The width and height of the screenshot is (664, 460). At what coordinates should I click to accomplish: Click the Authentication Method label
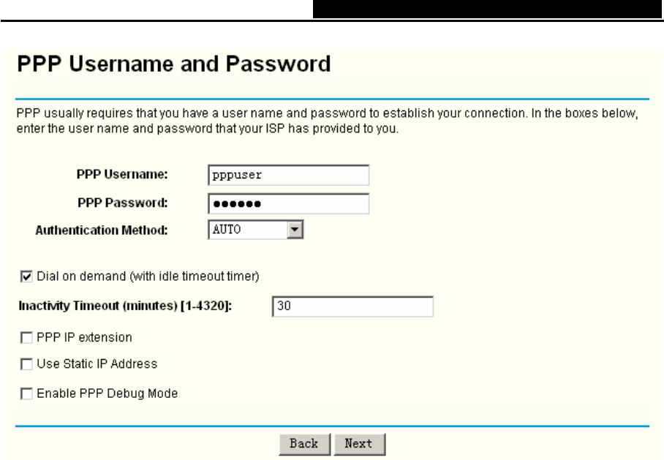pyautogui.click(x=101, y=230)
